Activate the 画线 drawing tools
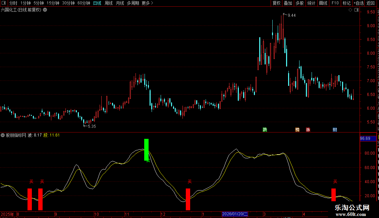This screenshot has width=379, height=218. click(323, 3)
